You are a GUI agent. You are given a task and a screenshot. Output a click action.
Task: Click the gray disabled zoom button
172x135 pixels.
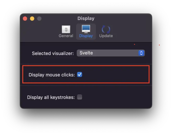pos(39,19)
